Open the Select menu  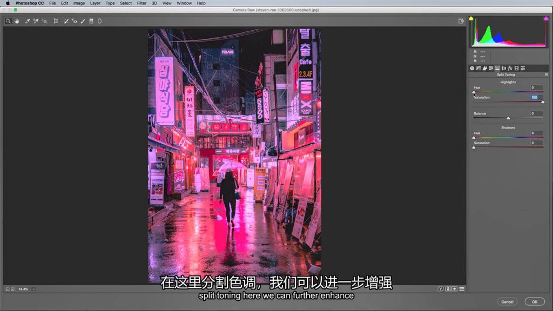point(125,3)
